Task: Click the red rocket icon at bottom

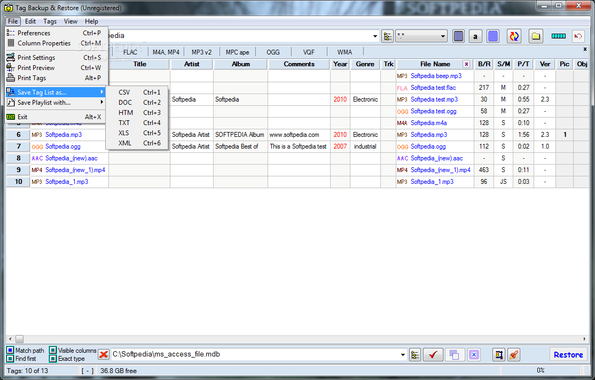Action: pos(514,355)
